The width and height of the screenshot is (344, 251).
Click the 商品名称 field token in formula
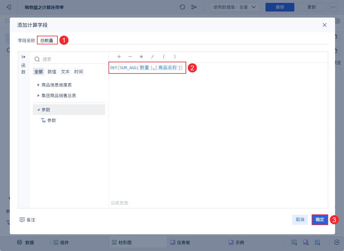168,68
